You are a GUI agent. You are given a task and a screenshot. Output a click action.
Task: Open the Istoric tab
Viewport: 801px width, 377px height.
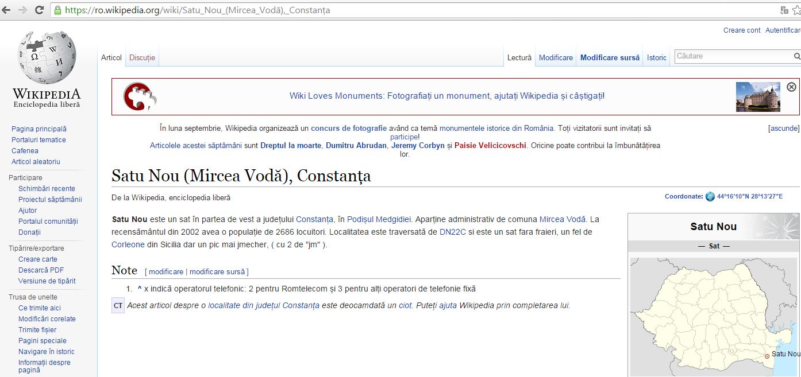click(x=656, y=58)
